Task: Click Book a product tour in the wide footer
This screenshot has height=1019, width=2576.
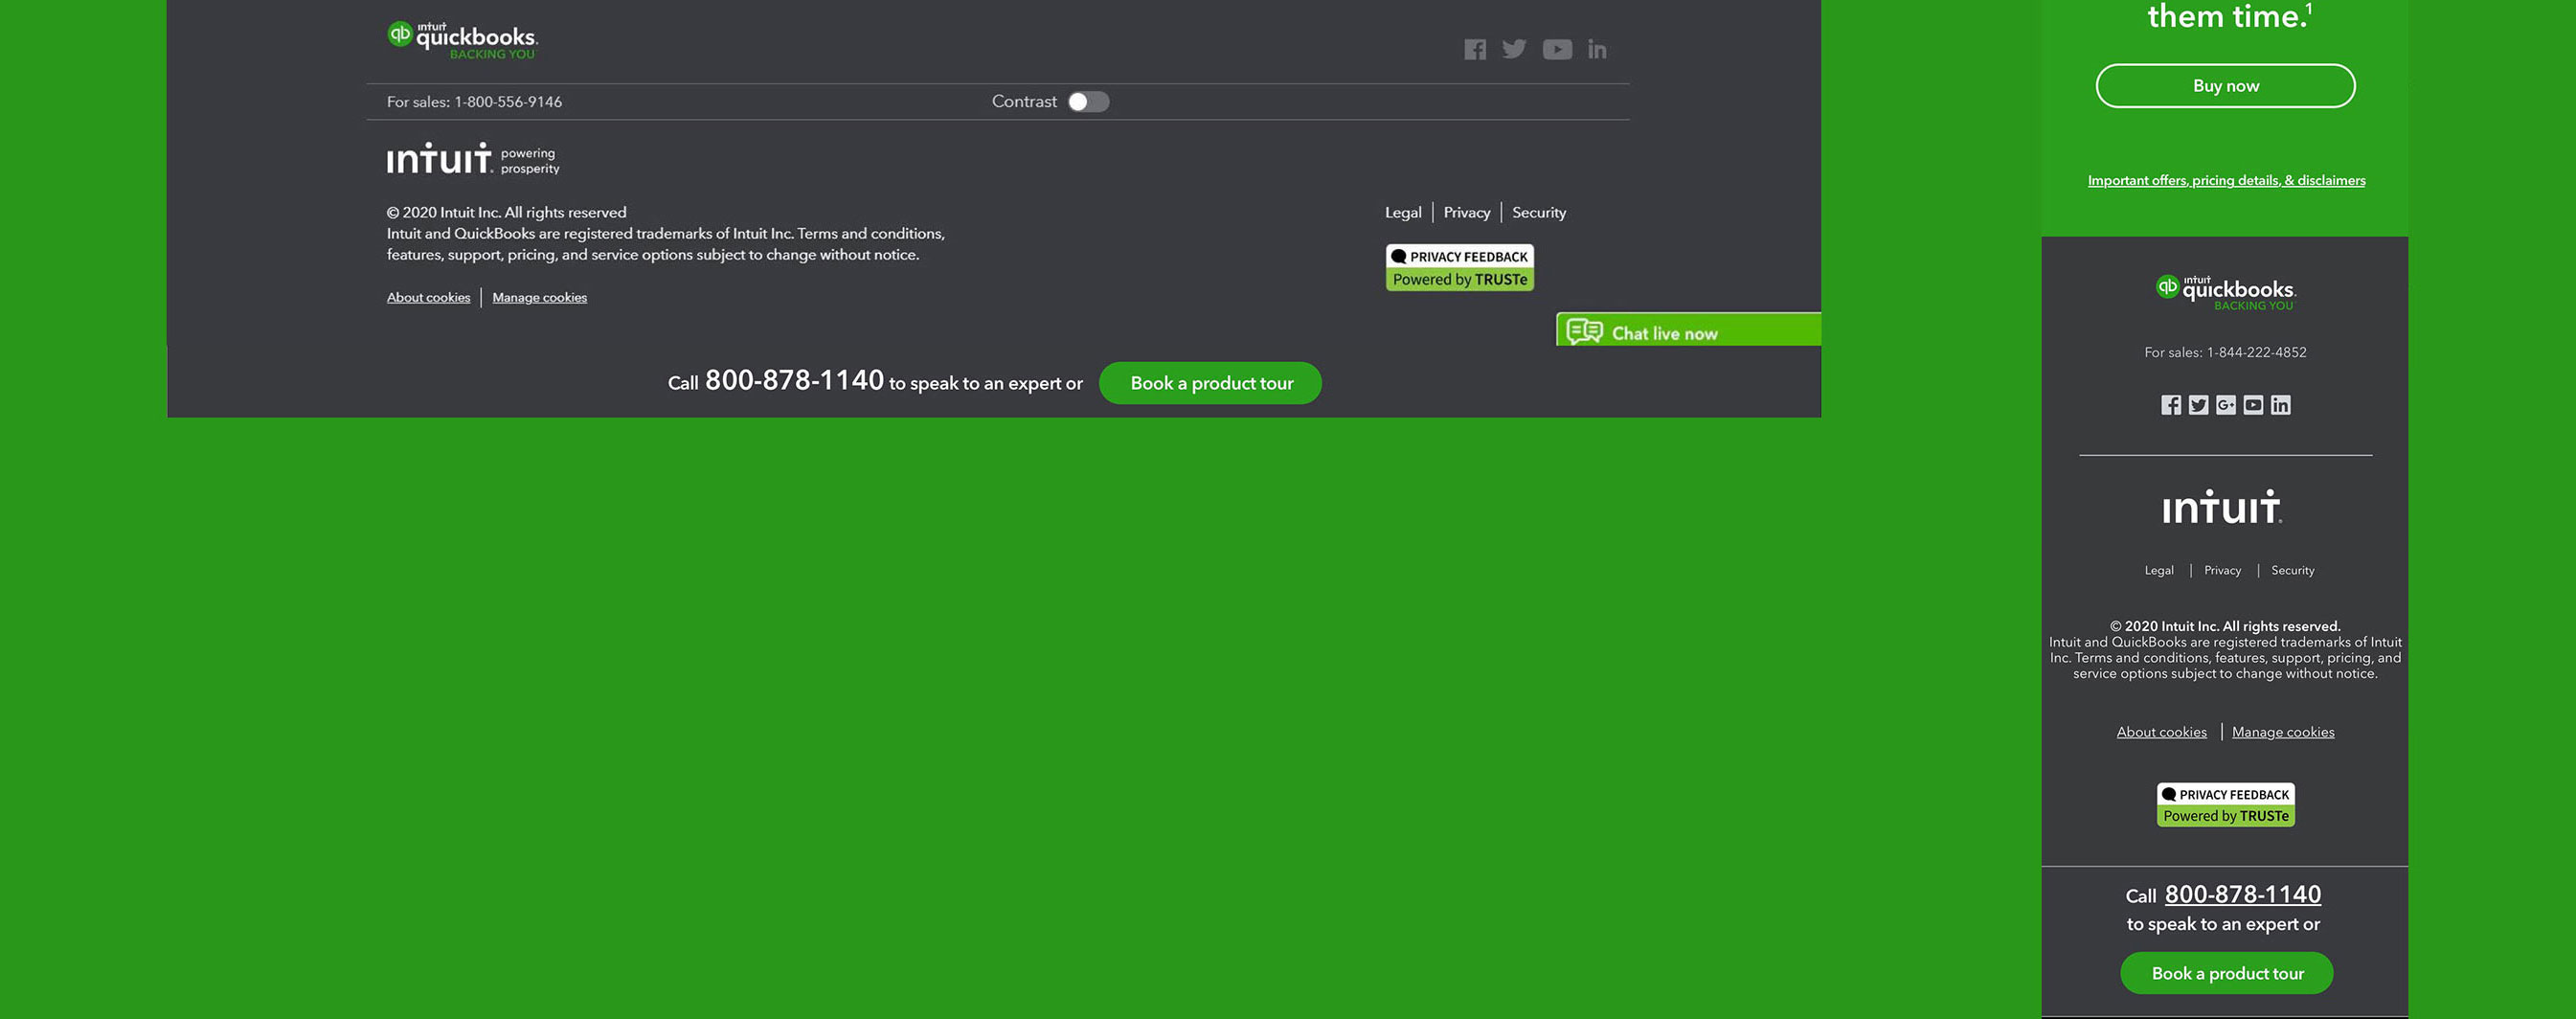Action: (1210, 383)
